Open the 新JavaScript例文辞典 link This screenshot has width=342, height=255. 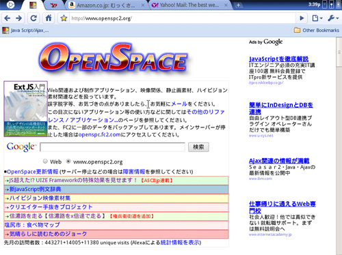point(35,190)
